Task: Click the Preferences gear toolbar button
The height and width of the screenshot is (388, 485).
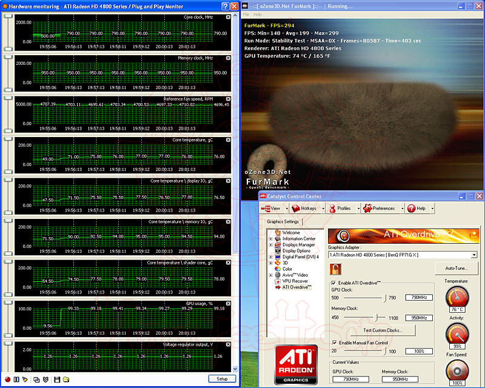Action: (379, 209)
